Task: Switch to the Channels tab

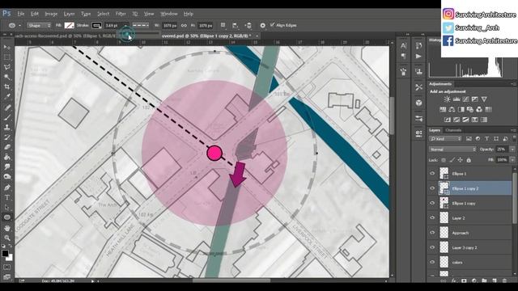Action: pos(453,130)
